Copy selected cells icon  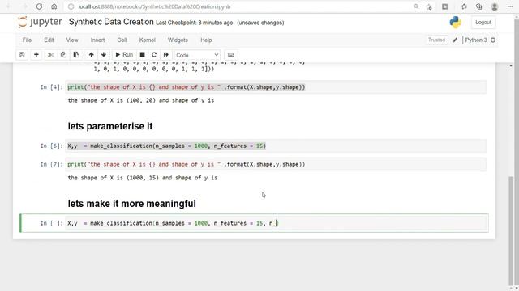tap(63, 55)
